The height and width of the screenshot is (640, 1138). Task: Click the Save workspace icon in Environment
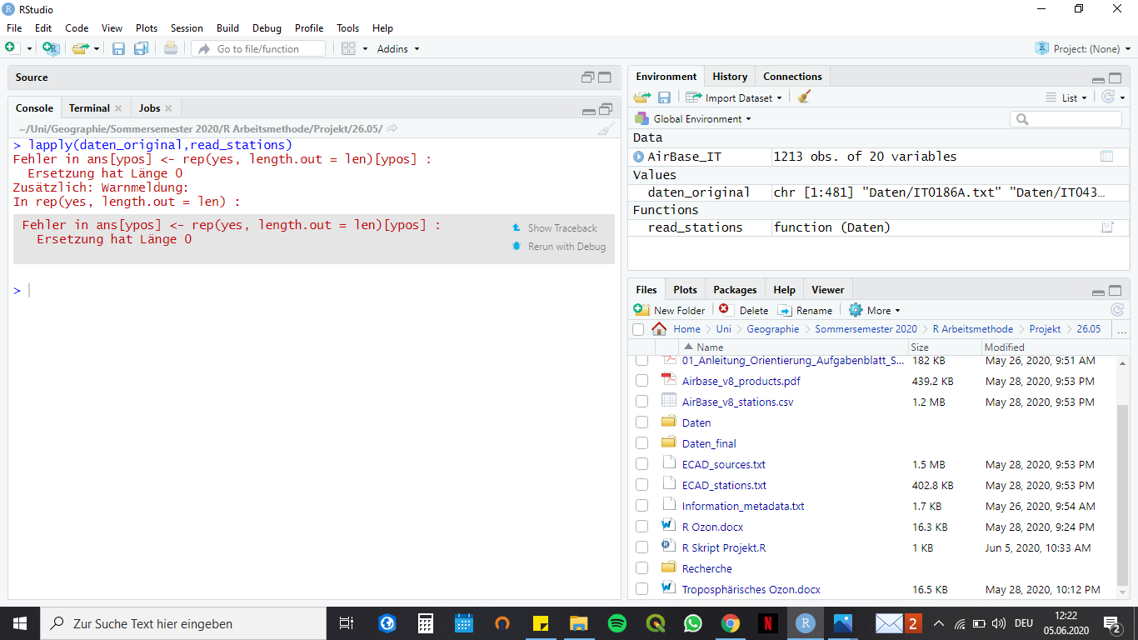pos(664,97)
